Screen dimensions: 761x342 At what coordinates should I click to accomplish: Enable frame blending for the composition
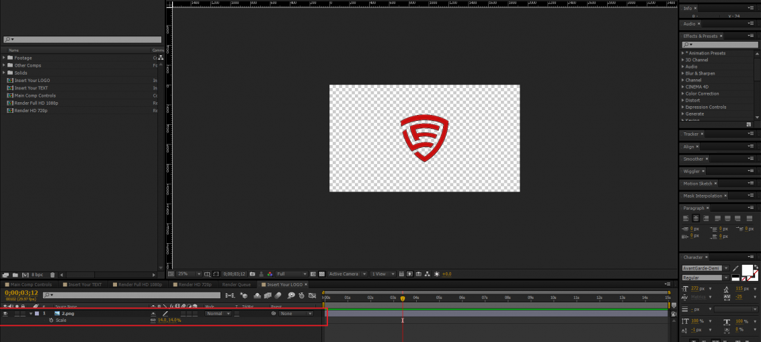[x=268, y=296]
